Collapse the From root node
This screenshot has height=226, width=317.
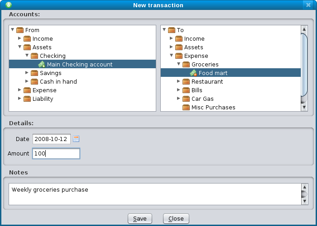[x=13, y=30]
